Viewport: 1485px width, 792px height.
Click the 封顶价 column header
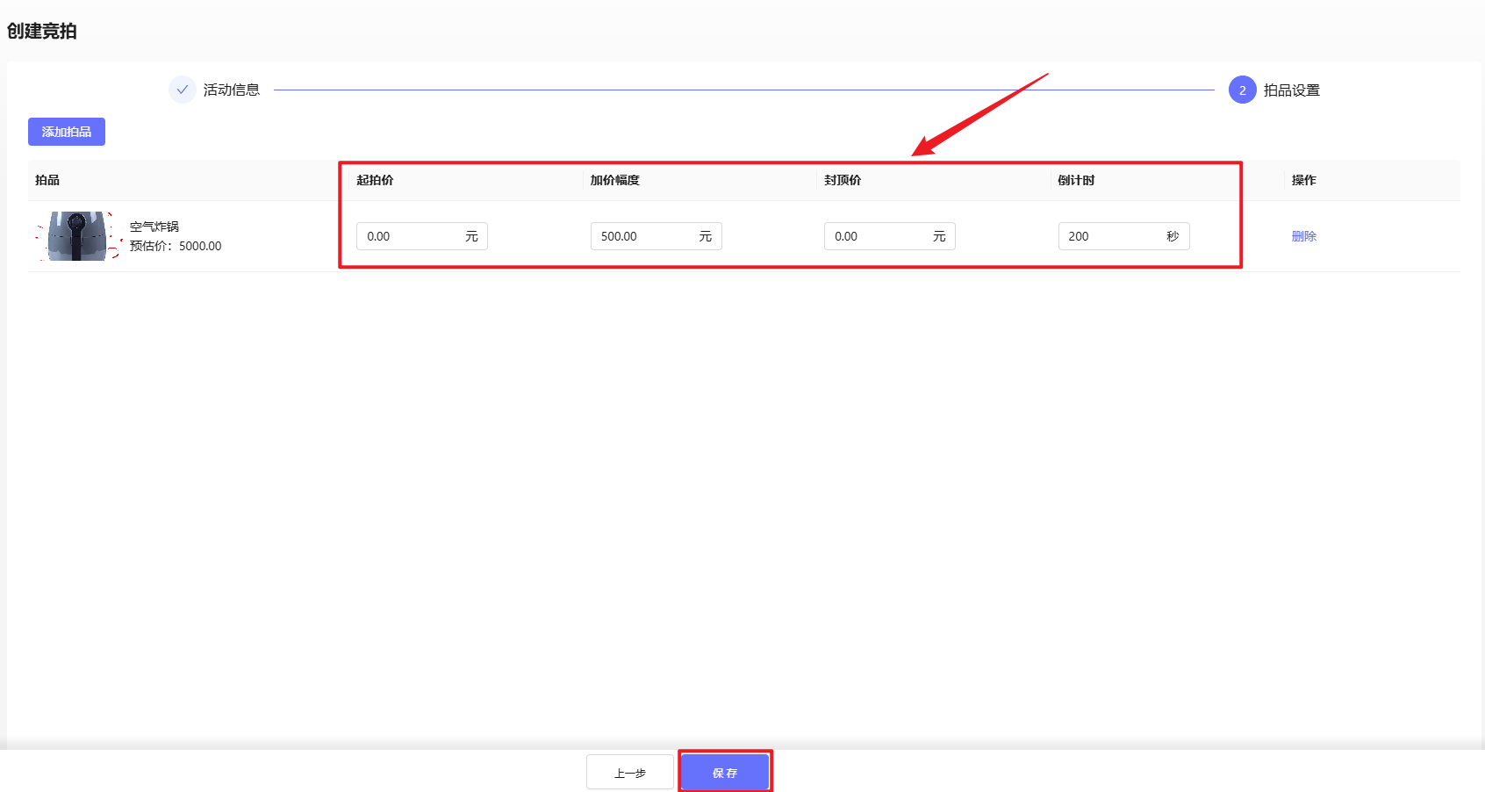pyautogui.click(x=843, y=180)
